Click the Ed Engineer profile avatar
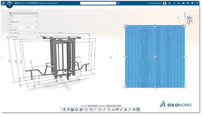Image resolution: width=202 pixels, height=115 pixels. (165, 3)
